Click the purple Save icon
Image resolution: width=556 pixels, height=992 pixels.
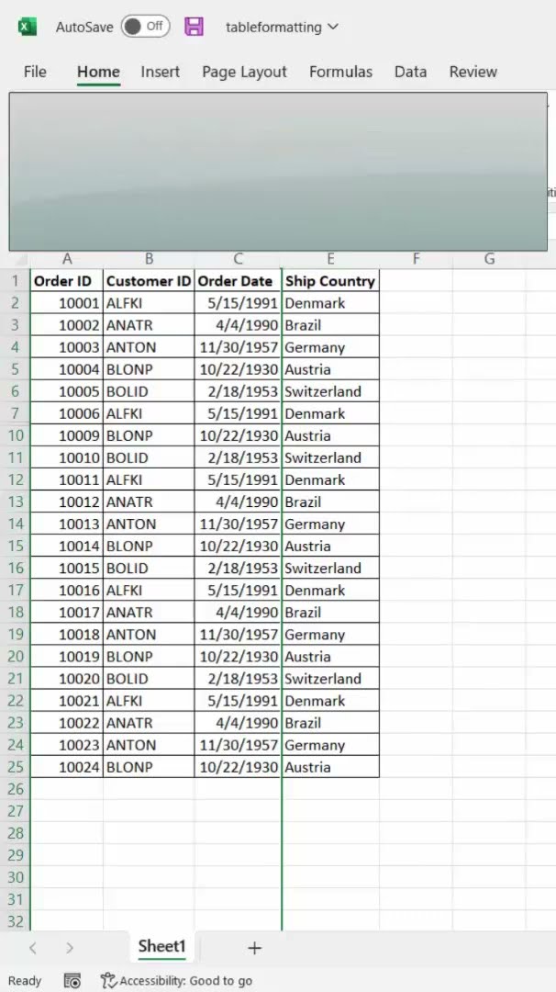tap(194, 27)
